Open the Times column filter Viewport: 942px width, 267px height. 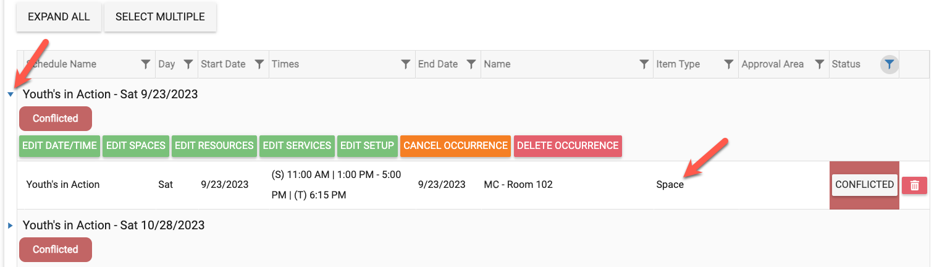[406, 64]
